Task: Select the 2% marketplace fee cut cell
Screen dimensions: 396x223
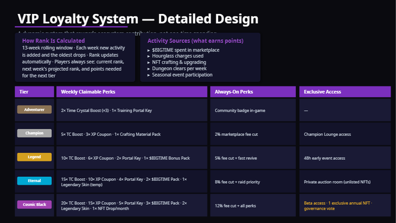Action: pos(253,134)
